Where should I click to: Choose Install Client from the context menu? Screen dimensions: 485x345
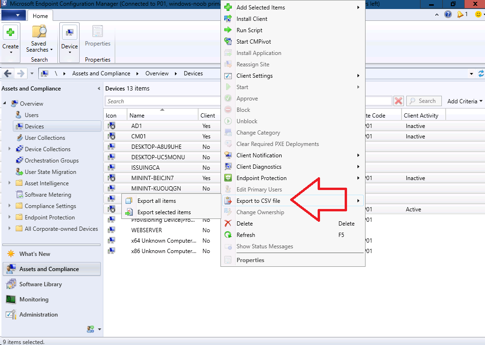[x=293, y=19]
